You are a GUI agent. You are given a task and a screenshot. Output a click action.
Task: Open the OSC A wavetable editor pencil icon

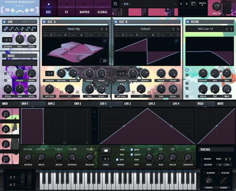[x=105, y=41]
